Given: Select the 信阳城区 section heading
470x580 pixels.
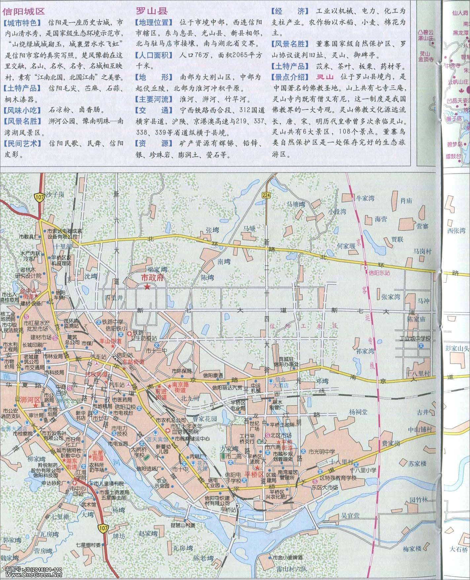Looking at the screenshot, I should [23, 12].
